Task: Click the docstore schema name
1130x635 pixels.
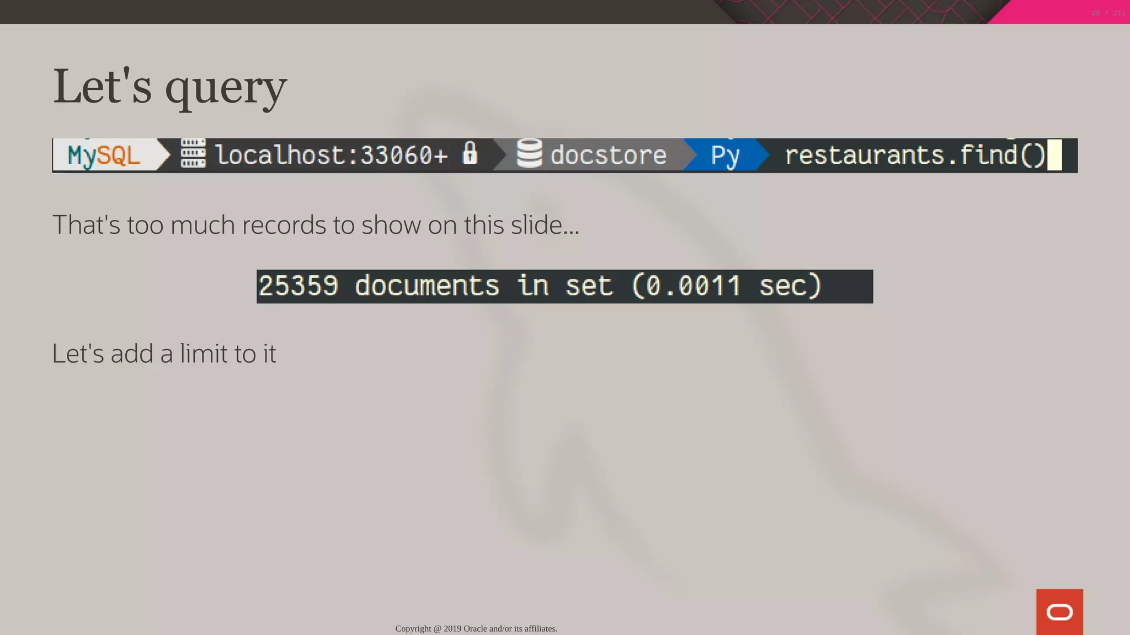Action: click(608, 155)
